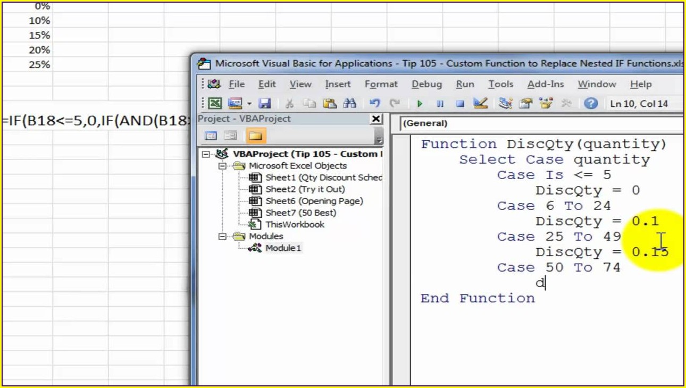This screenshot has height=388, width=686.
Task: Save the workbook with the floppy disk icon
Action: [x=264, y=104]
